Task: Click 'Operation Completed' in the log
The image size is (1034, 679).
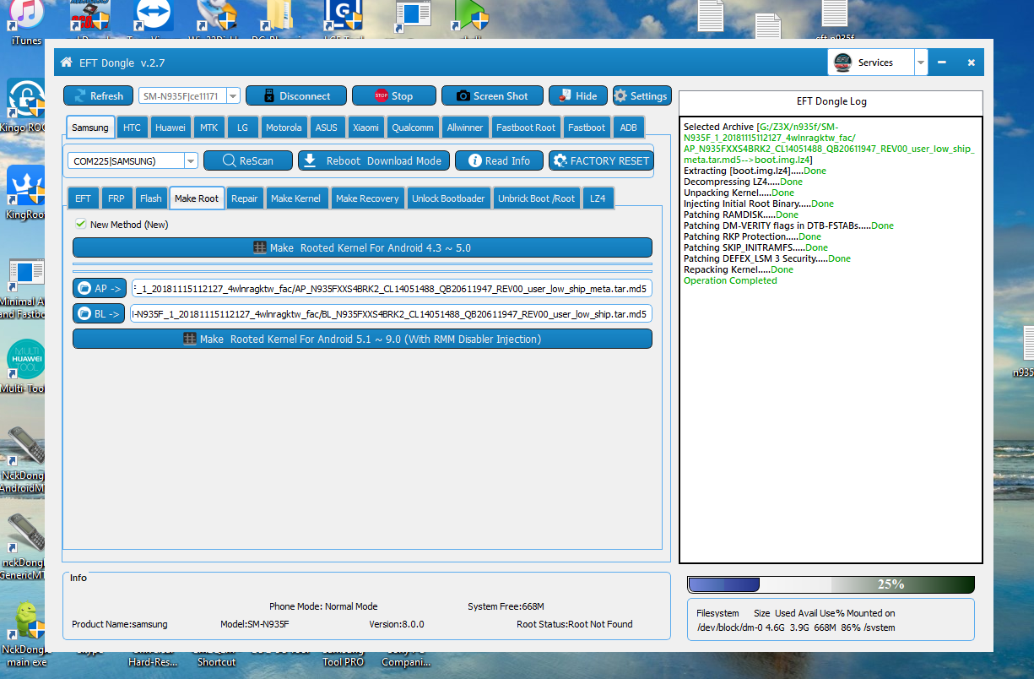Action: pos(730,280)
